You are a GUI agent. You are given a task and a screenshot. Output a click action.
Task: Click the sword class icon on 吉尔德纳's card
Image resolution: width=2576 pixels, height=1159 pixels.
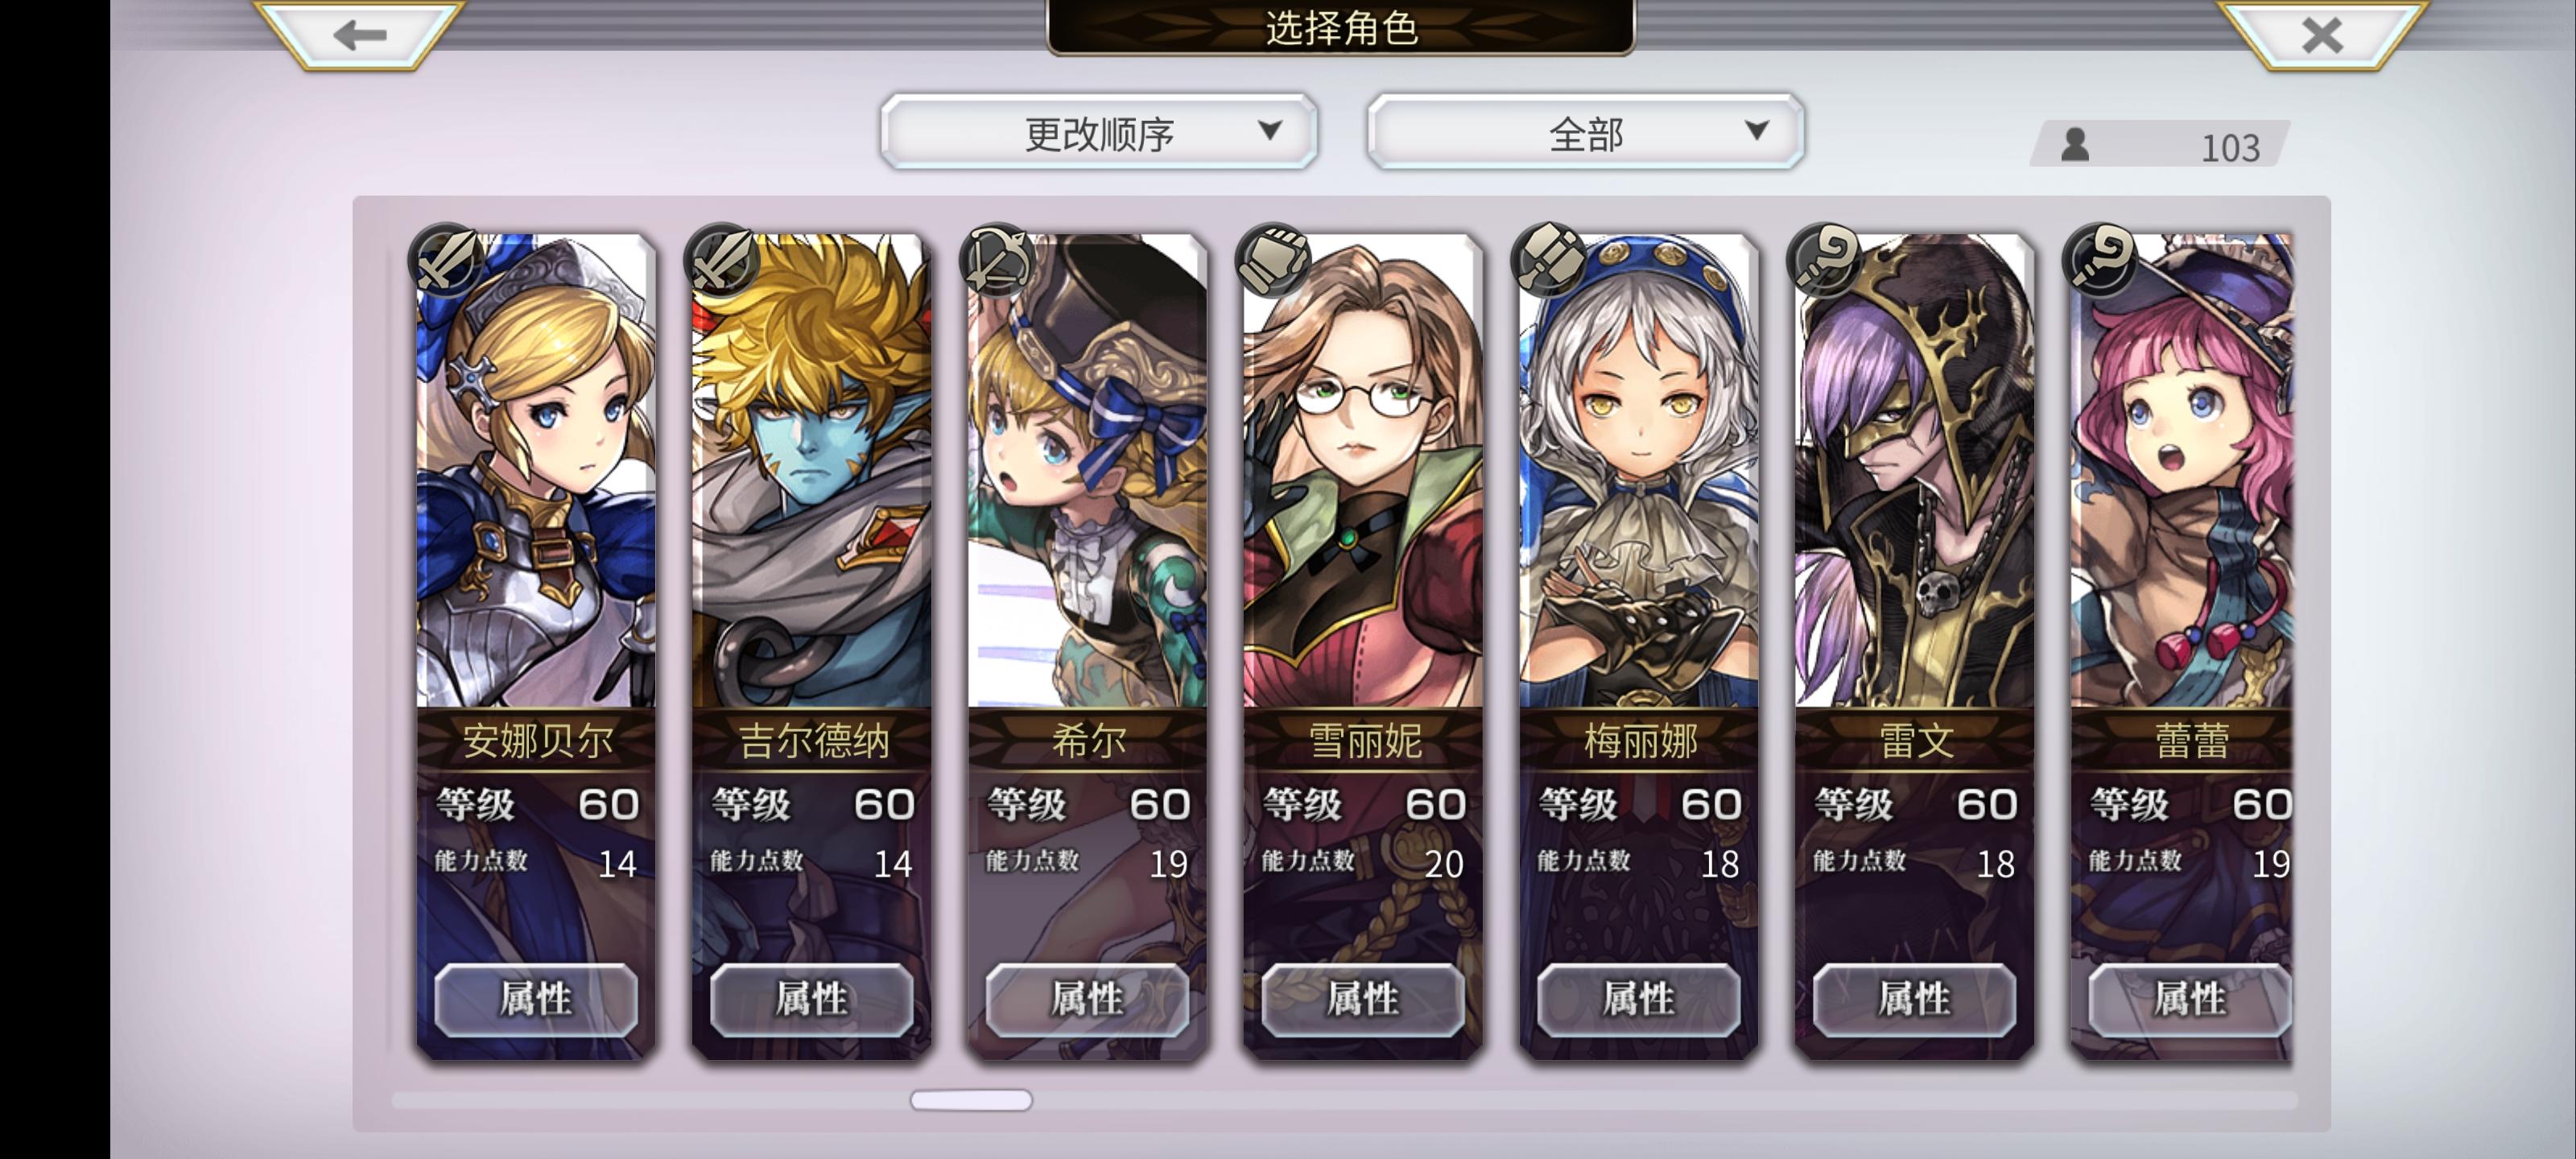pos(723,259)
